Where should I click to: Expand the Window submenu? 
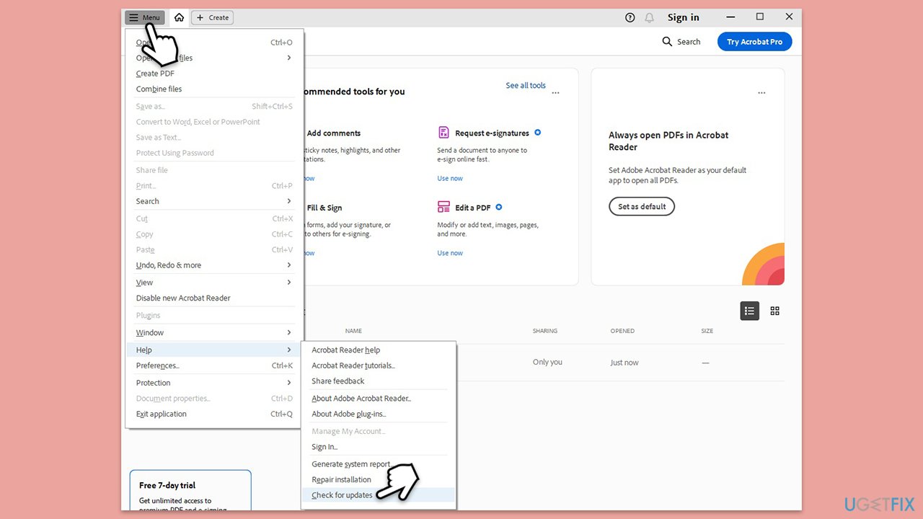point(289,332)
